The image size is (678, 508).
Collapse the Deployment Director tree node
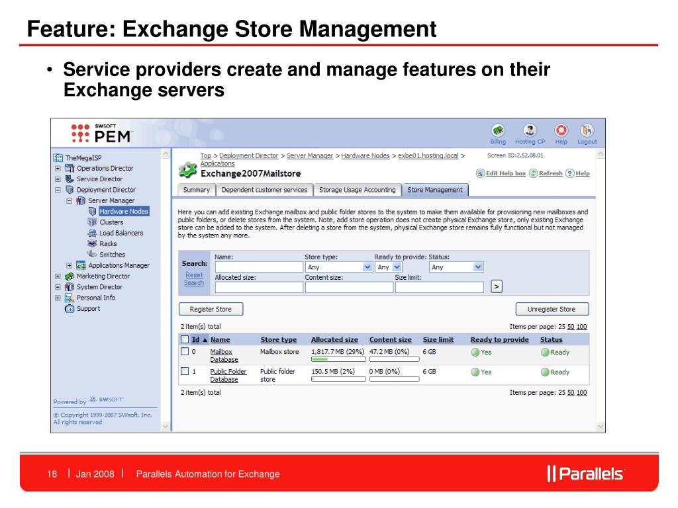point(58,190)
